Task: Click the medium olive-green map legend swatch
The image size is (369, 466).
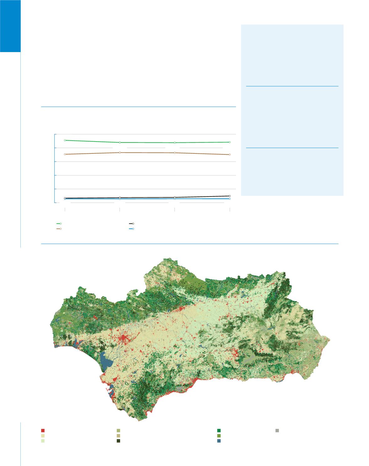Action: tap(219, 436)
